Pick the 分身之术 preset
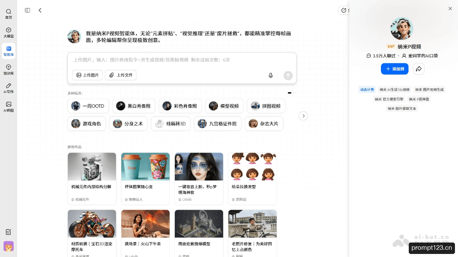This screenshot has height=257, width=458. coord(128,123)
